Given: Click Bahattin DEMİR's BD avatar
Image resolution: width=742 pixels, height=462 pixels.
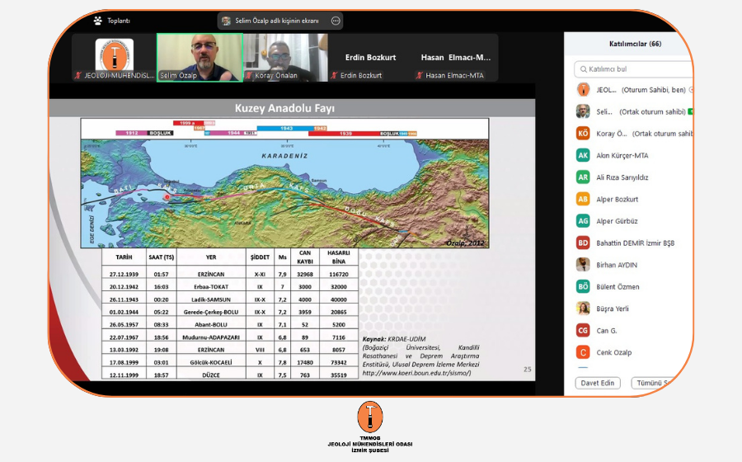Looking at the screenshot, I should click(583, 243).
